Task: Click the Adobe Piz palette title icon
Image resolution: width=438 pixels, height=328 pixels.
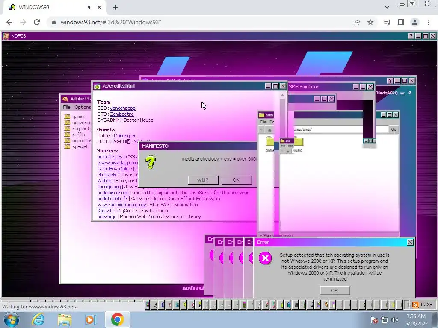Action: [65, 99]
